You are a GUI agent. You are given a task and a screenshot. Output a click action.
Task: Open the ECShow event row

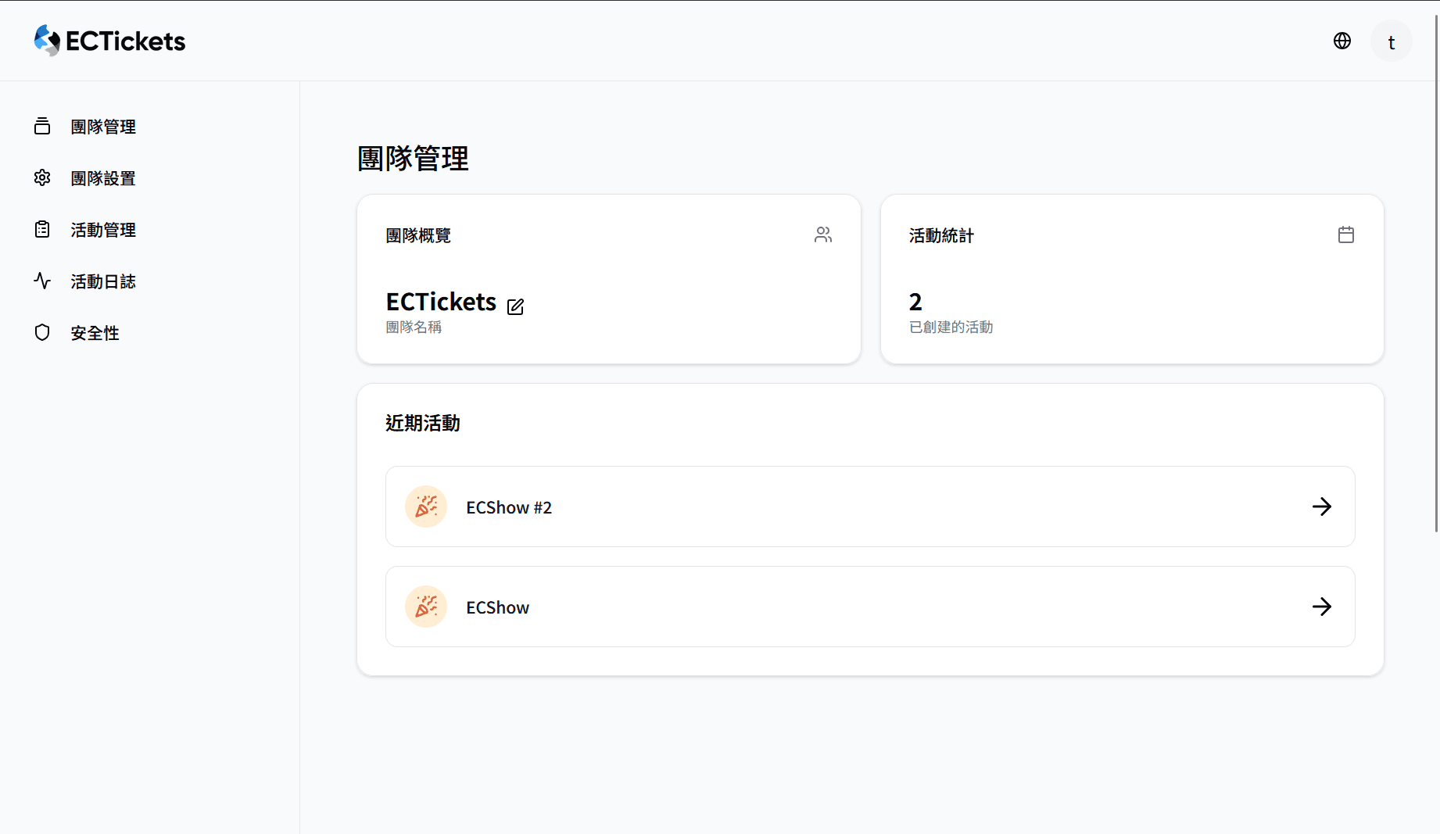[x=498, y=607]
